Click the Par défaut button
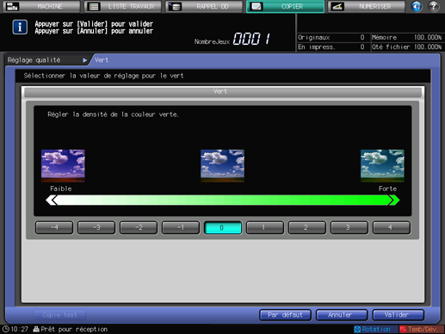This screenshot has width=445, height=334. tap(285, 315)
